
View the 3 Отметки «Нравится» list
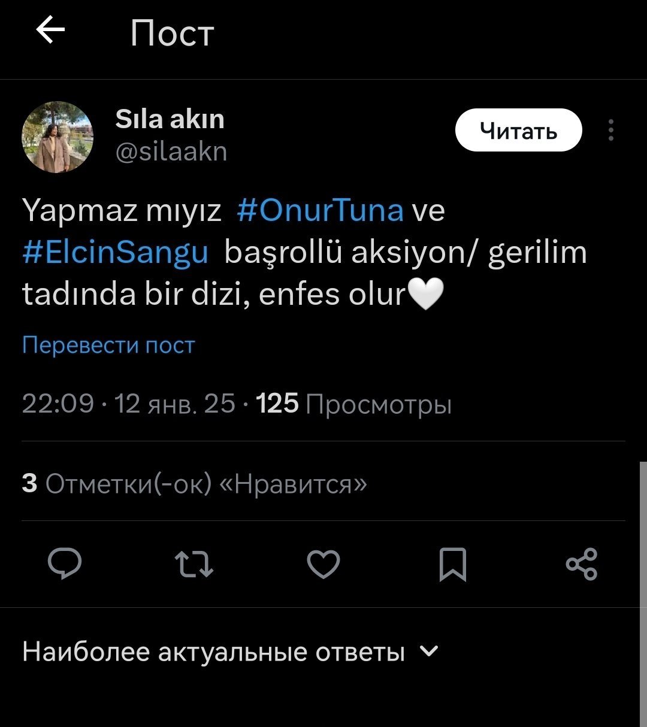(194, 483)
